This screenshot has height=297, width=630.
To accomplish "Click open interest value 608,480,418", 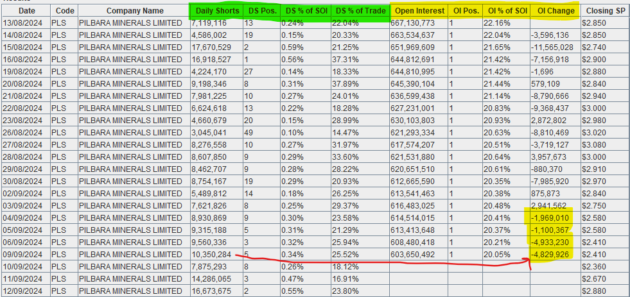I will 413,242.
